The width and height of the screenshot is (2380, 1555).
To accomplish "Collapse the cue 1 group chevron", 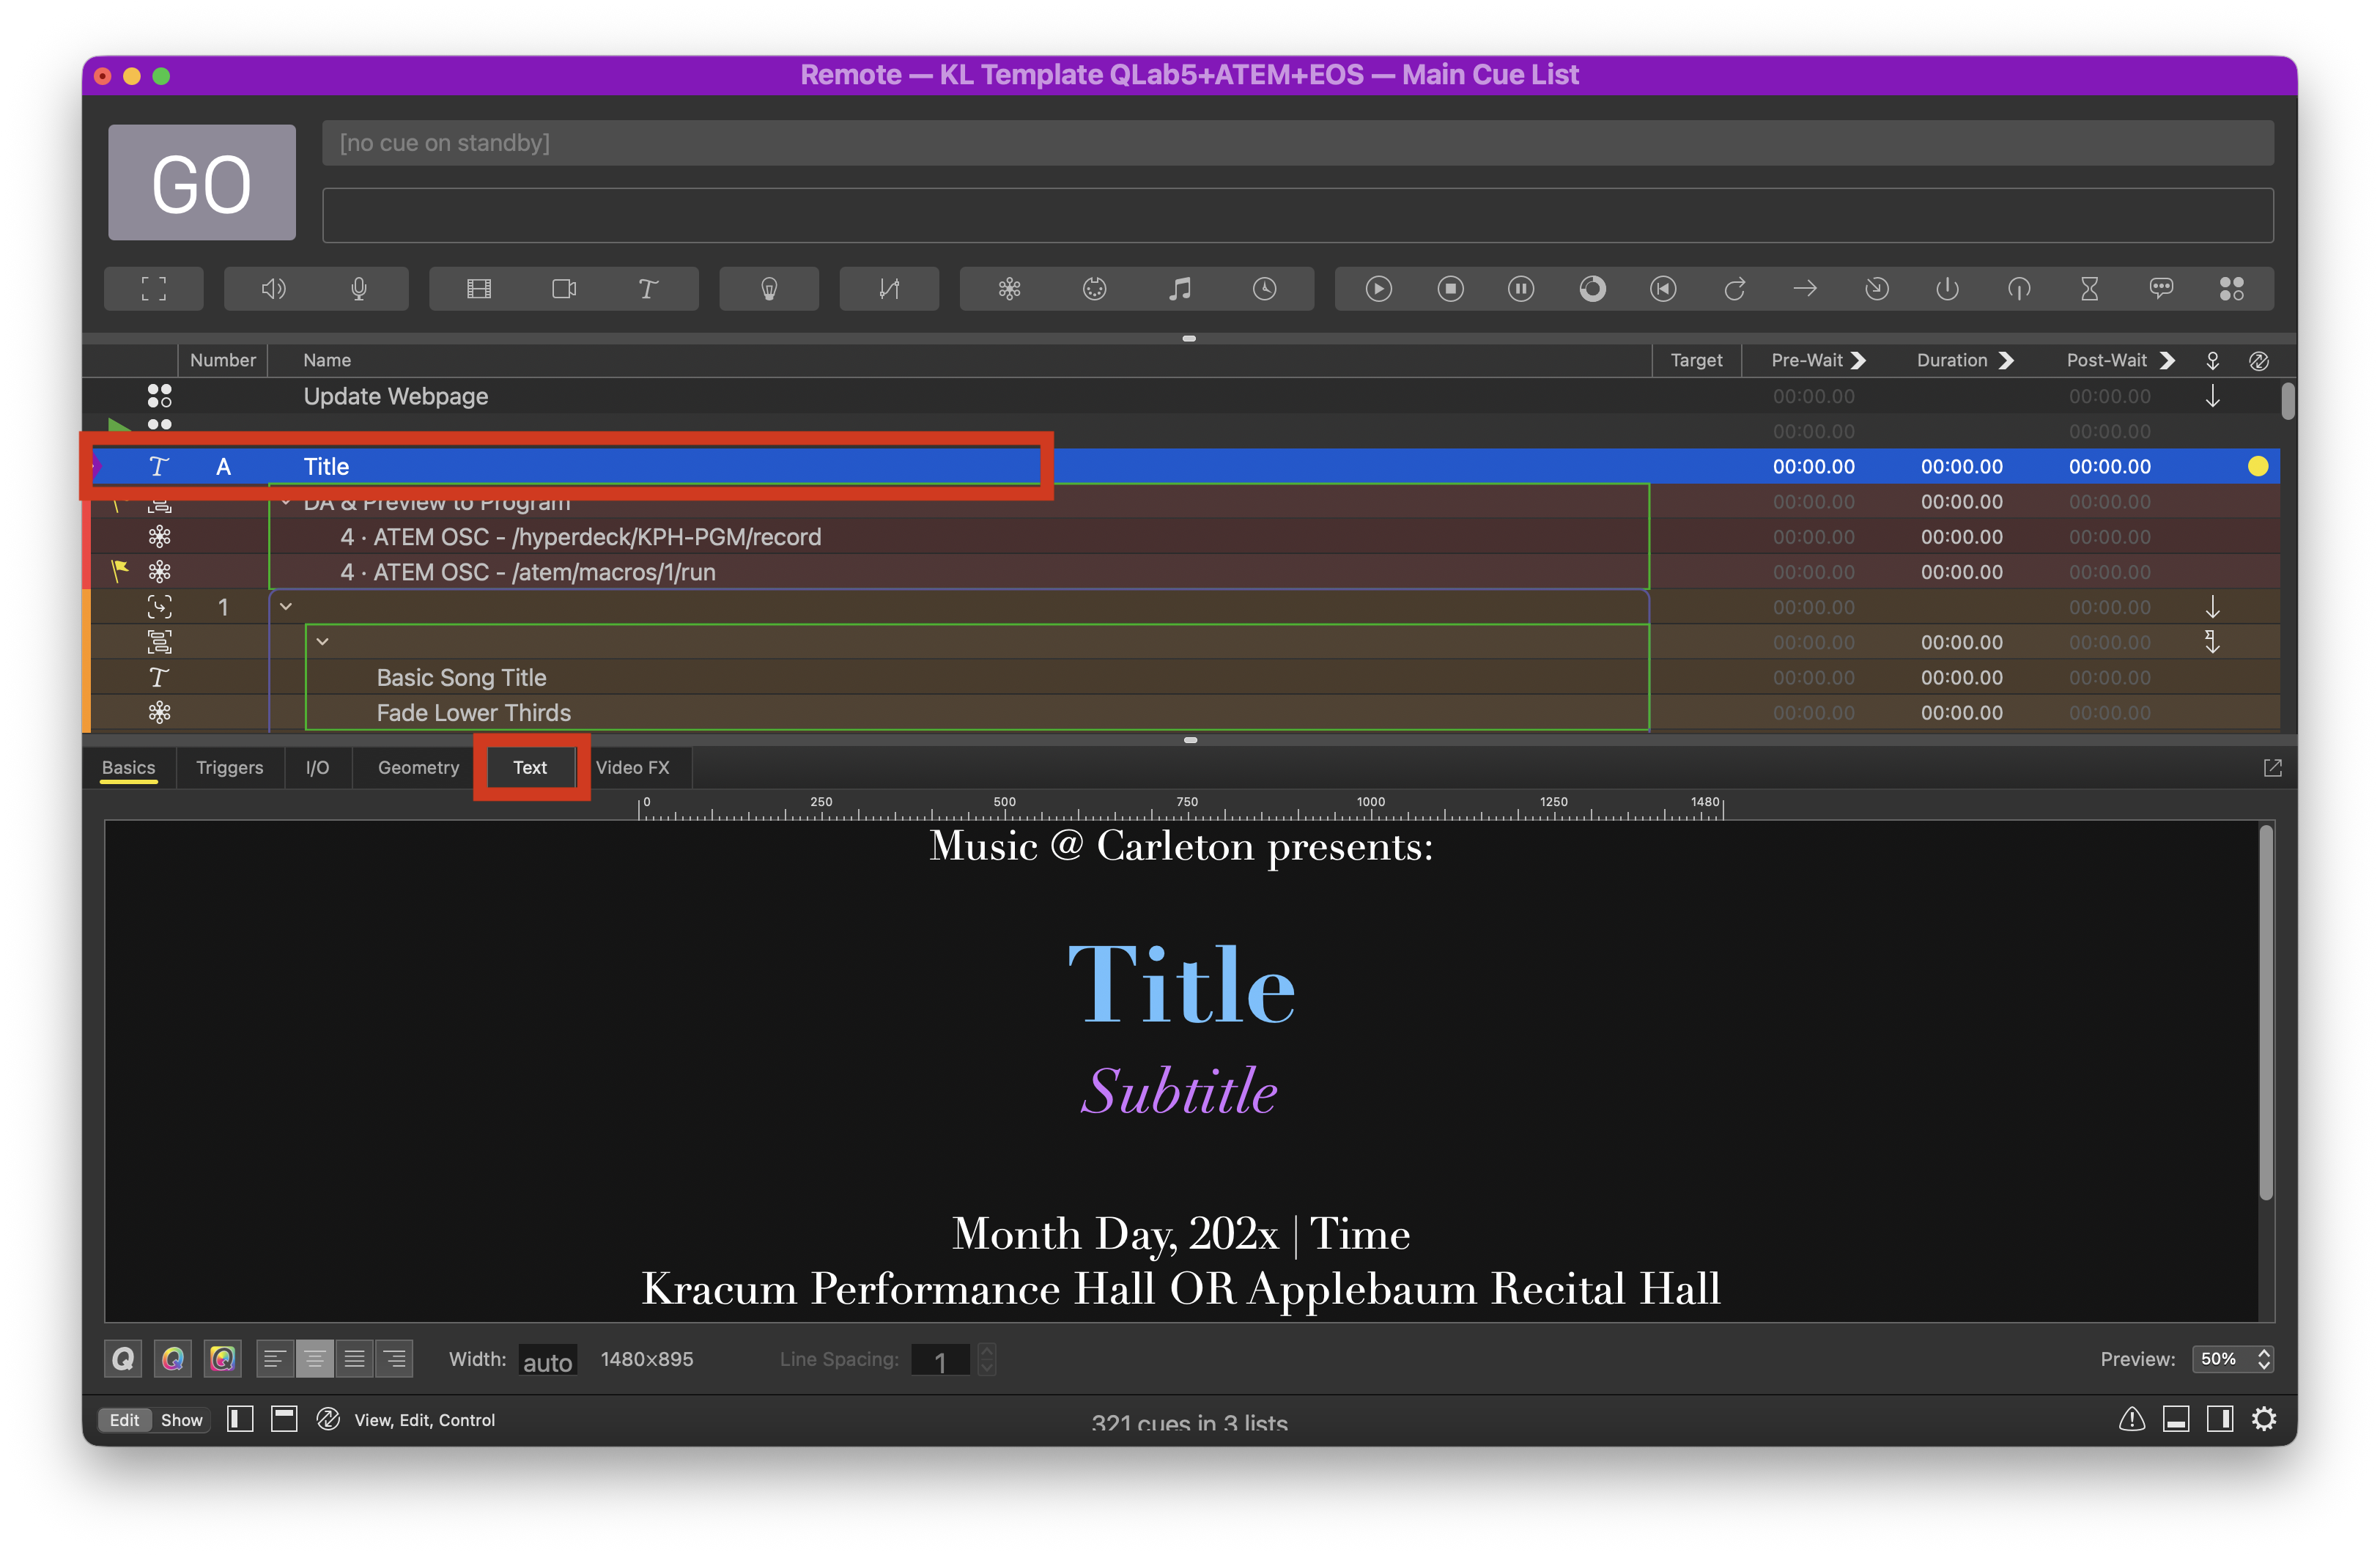I will coord(286,606).
